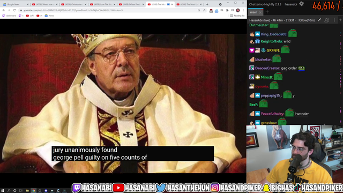343x193 pixels.
Task: Open the Reading list button
Action: [x=237, y=16]
